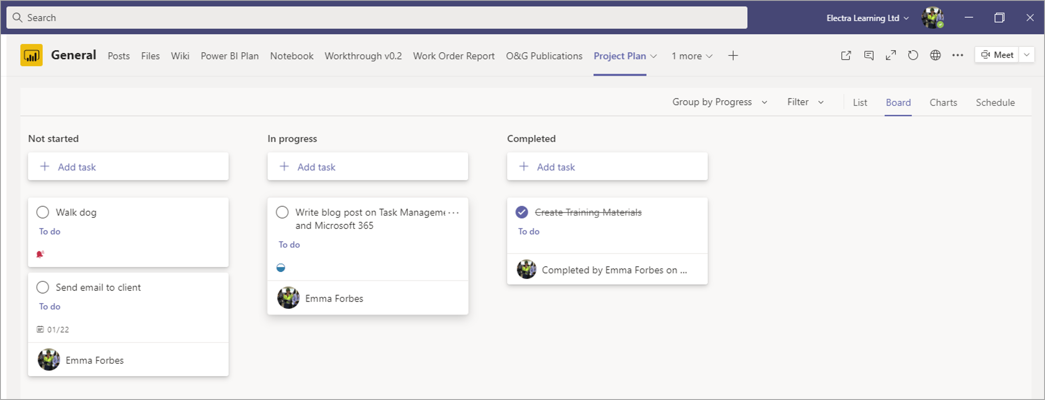Open the Power BI Plan tab

(x=229, y=56)
